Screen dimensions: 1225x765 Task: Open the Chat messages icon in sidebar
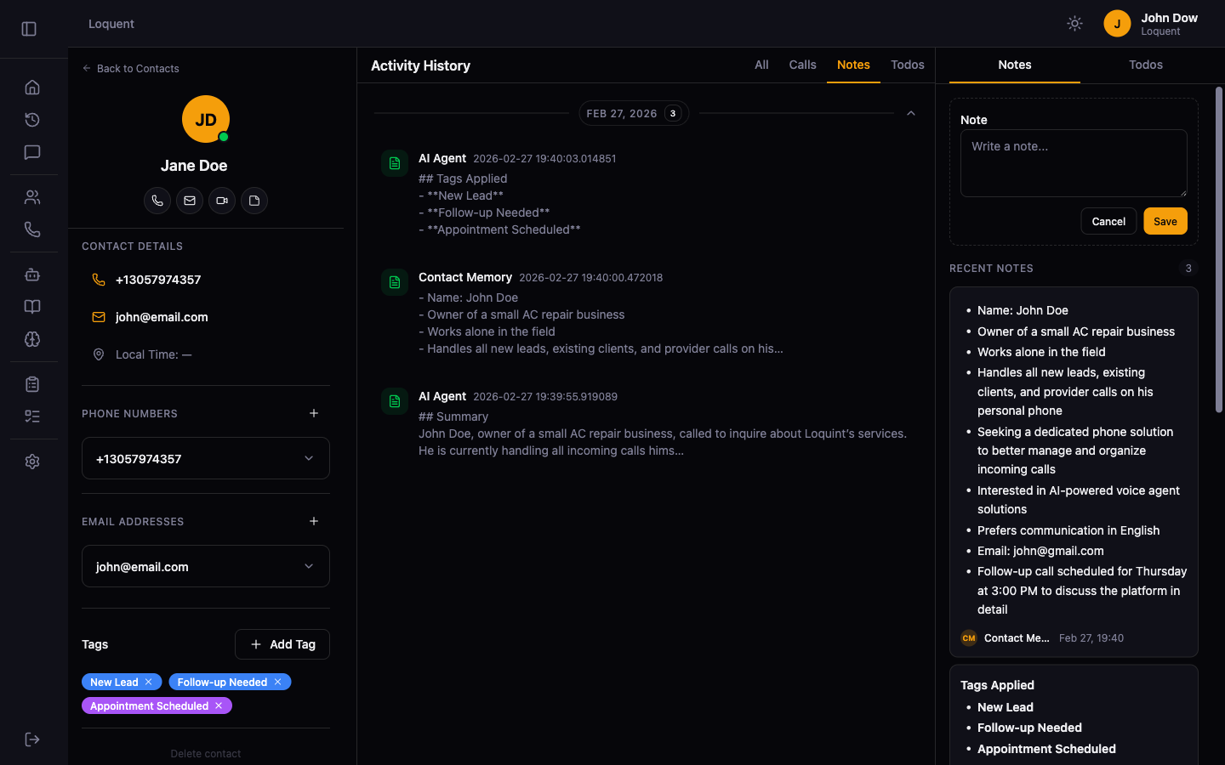(x=32, y=152)
